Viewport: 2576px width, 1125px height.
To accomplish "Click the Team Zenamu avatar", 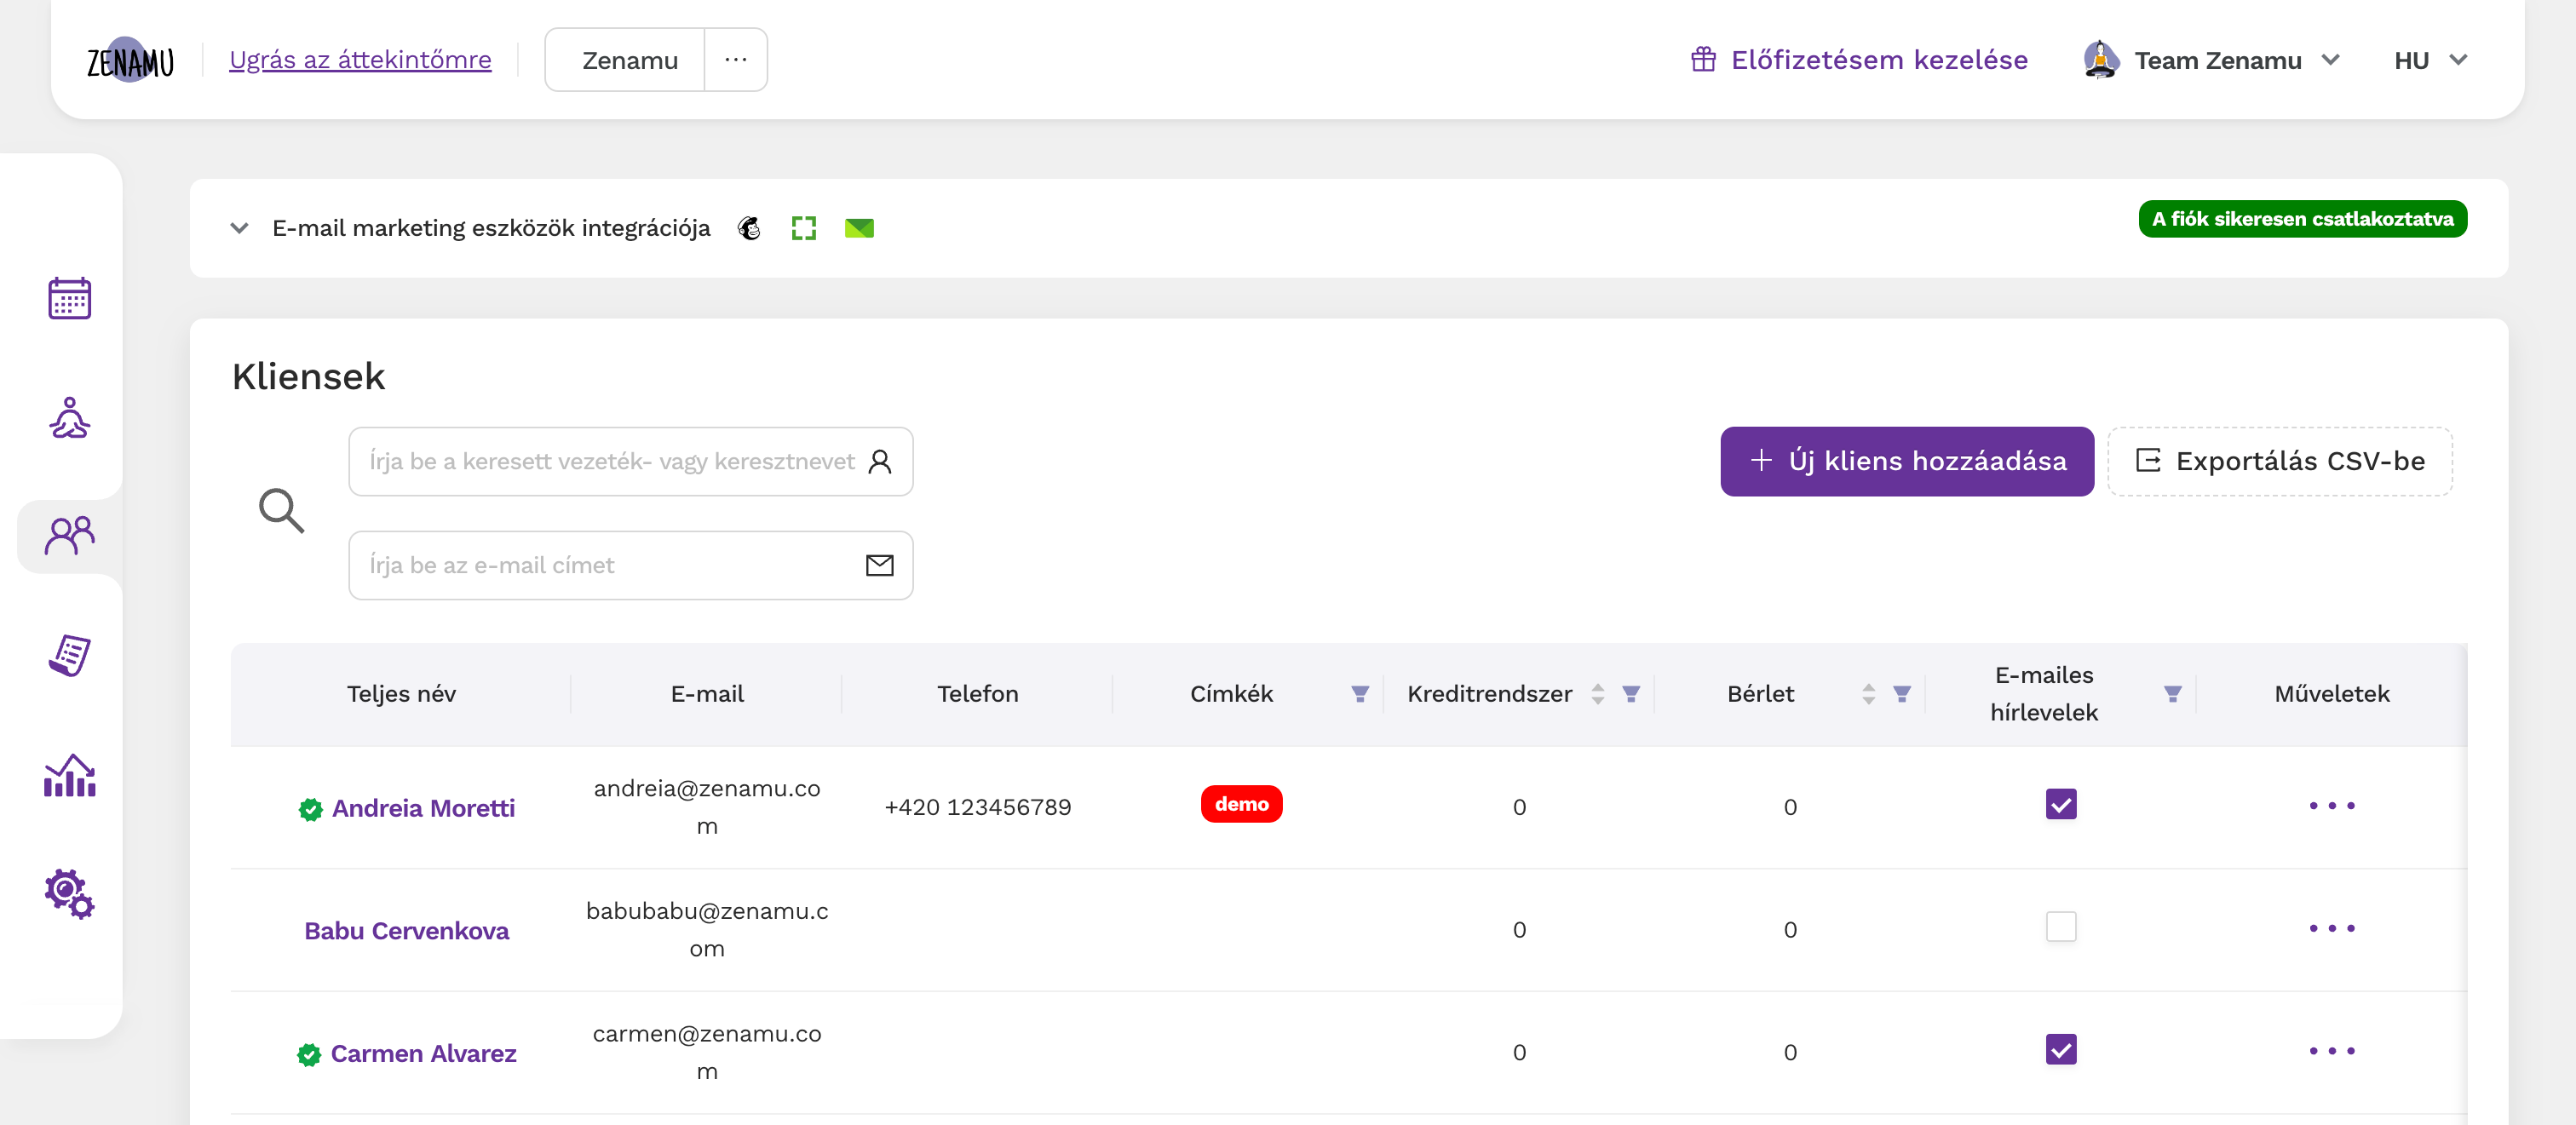I will [2101, 60].
